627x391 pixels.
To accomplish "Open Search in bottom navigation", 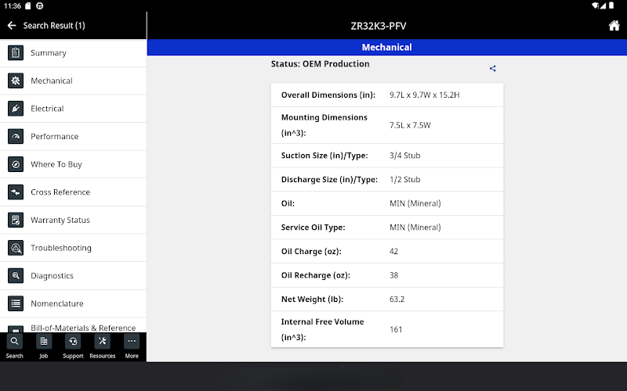I will click(x=14, y=347).
